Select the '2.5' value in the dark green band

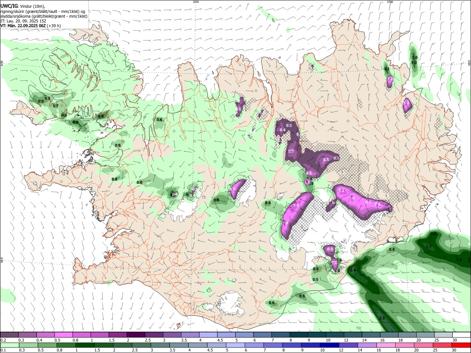click(382, 318)
